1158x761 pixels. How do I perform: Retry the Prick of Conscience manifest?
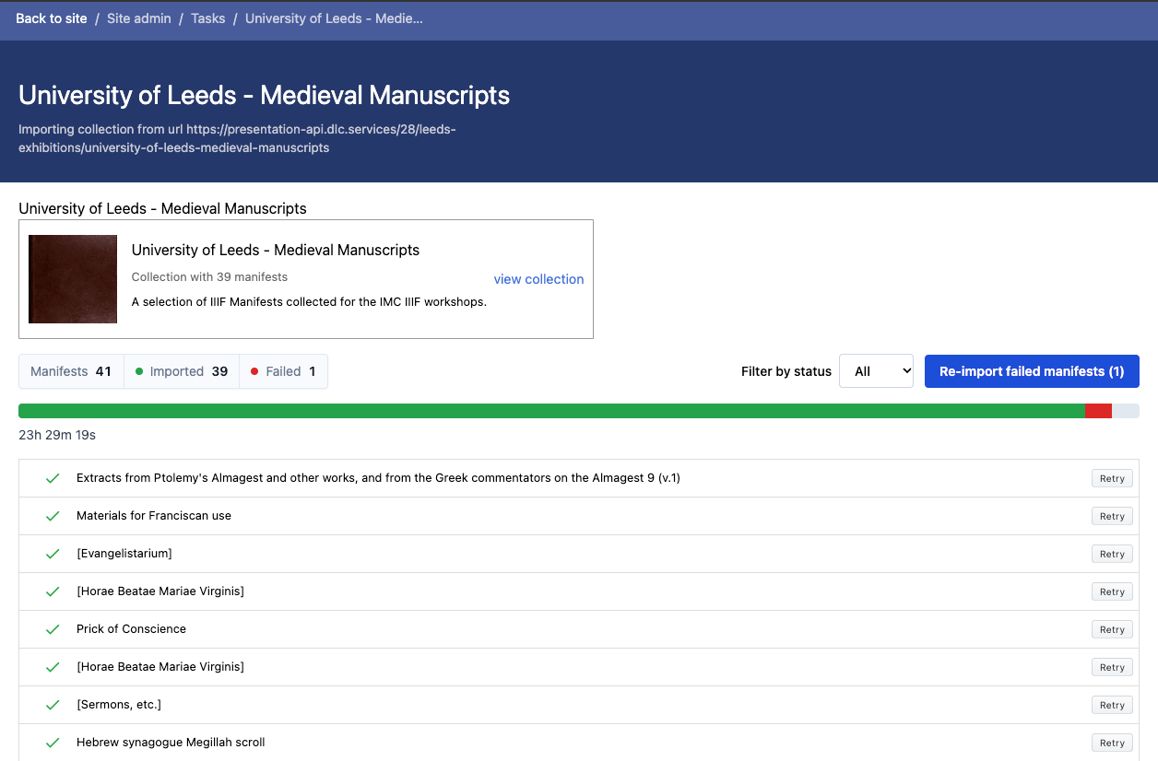pyautogui.click(x=1112, y=629)
